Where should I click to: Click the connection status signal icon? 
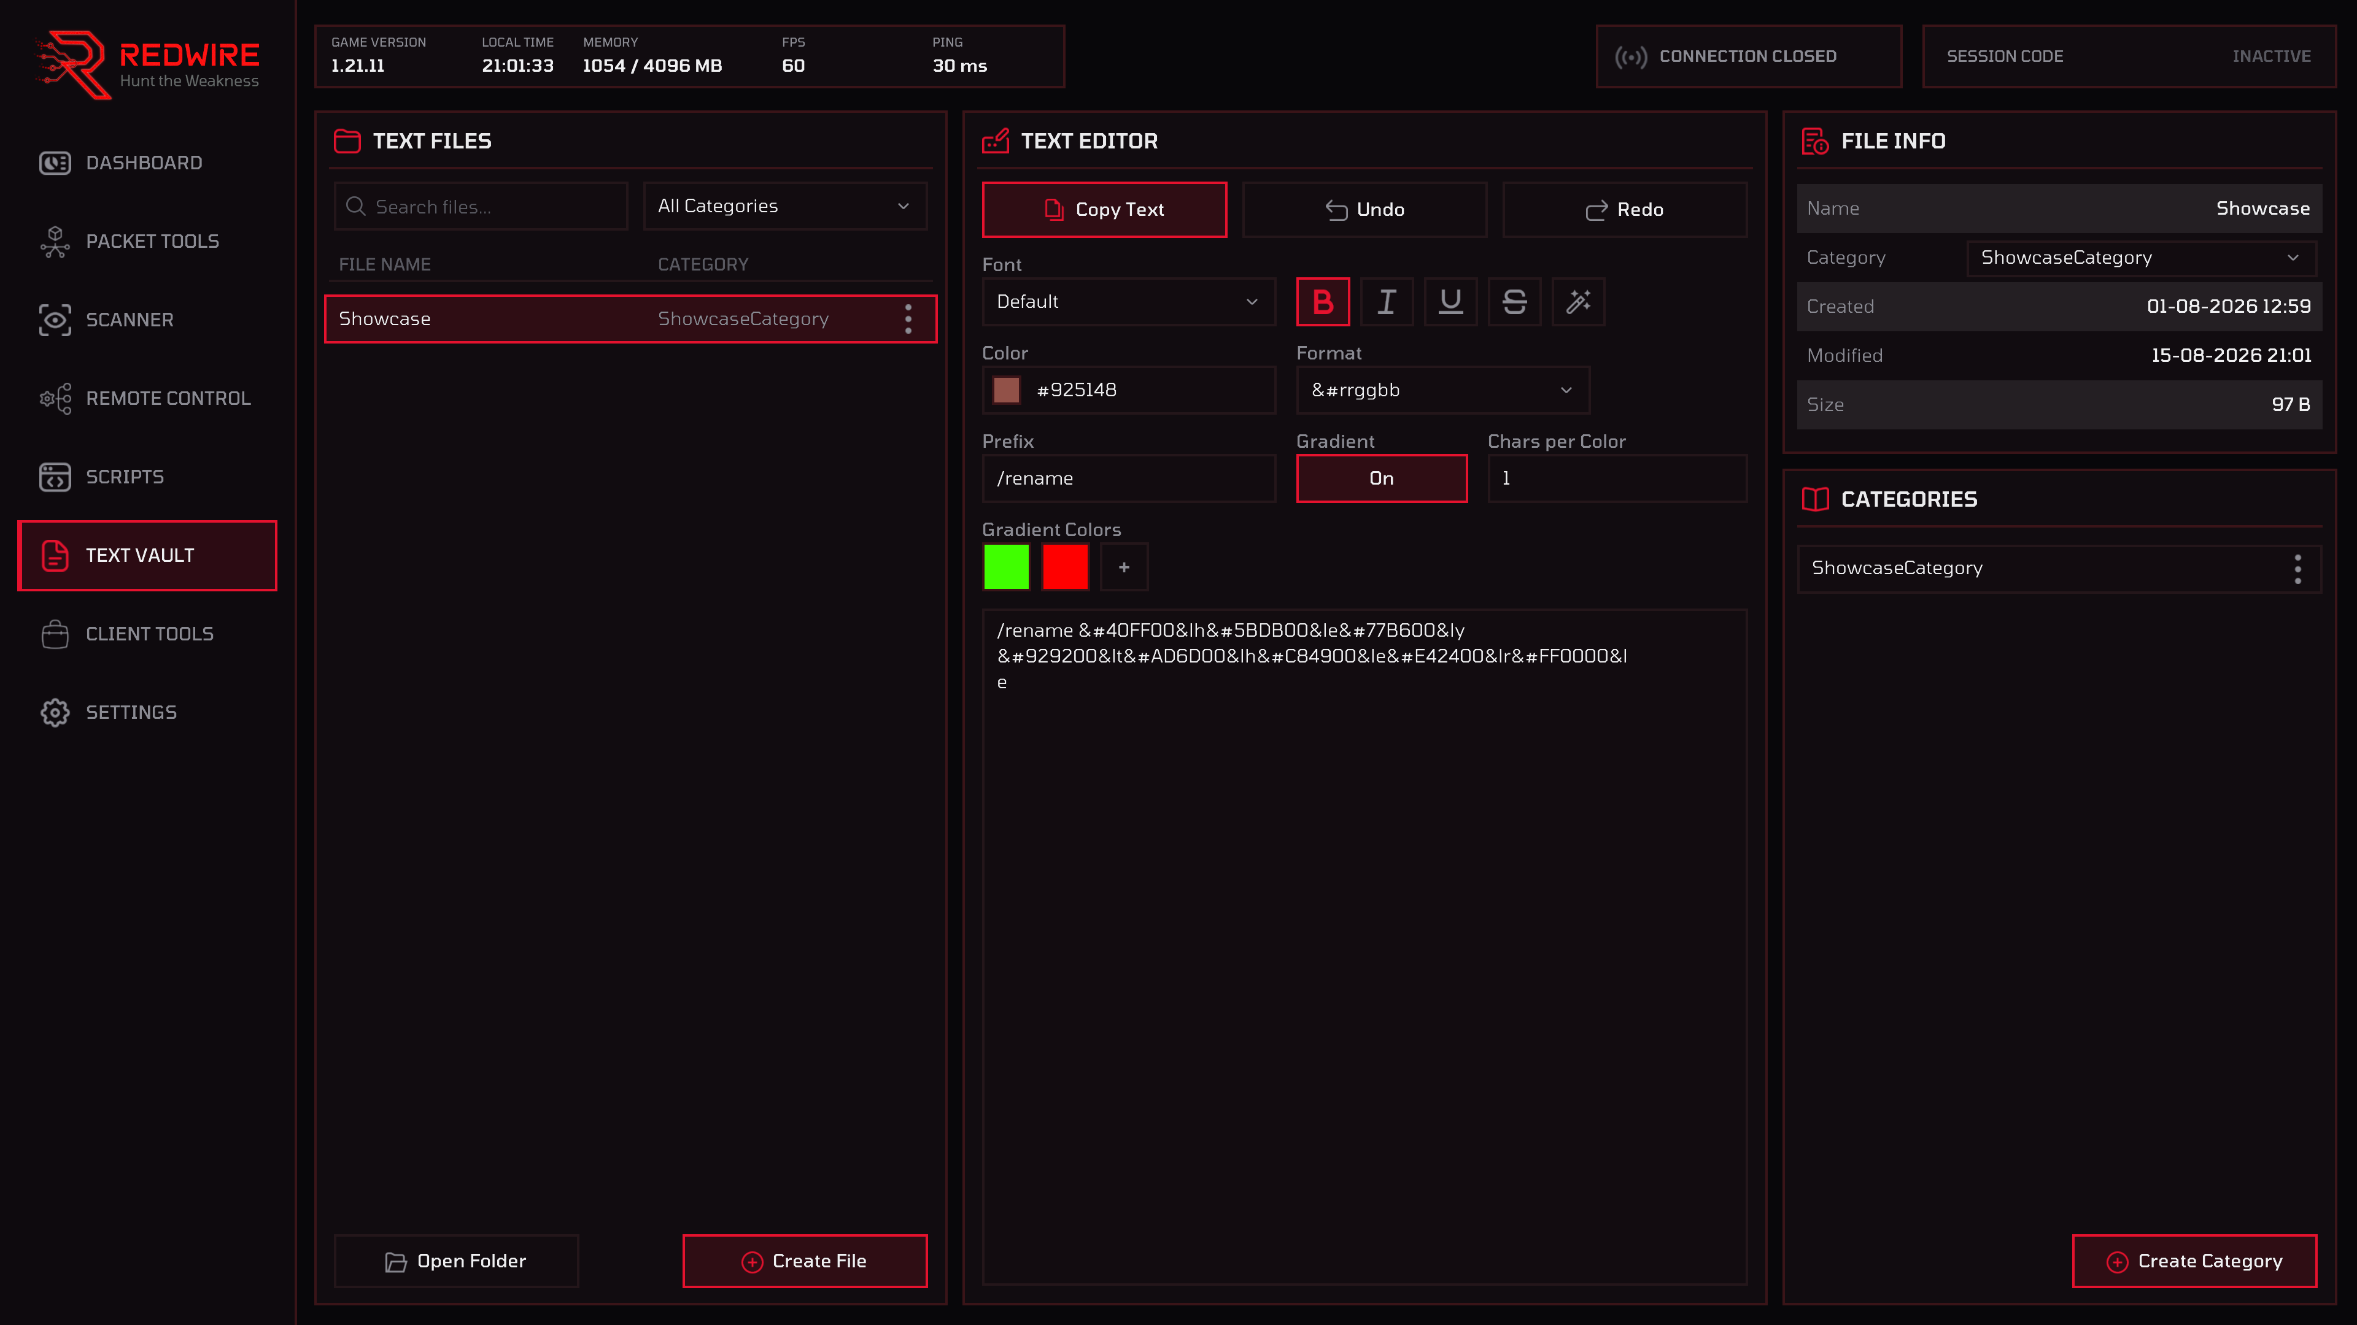click(1630, 56)
